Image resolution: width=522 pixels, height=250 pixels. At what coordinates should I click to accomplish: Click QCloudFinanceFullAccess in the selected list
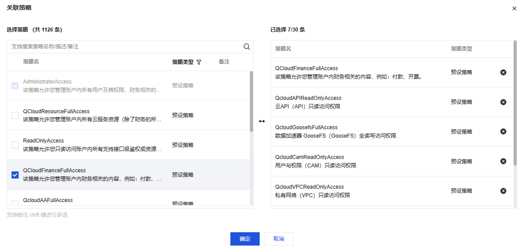(x=307, y=68)
